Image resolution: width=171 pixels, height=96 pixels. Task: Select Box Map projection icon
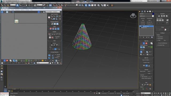pos(167,16)
